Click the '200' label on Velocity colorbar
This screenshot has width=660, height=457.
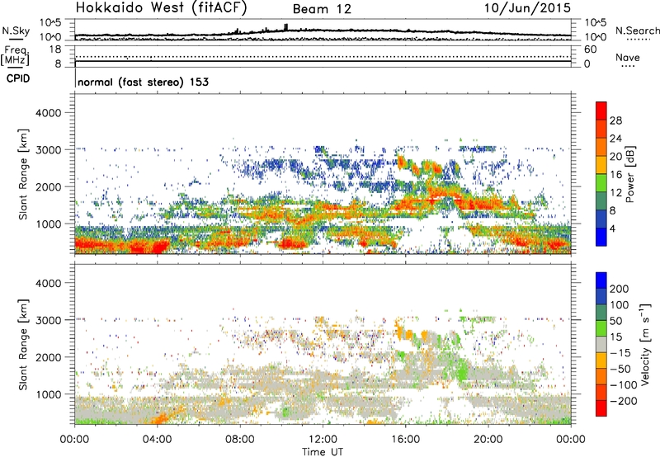click(x=620, y=289)
